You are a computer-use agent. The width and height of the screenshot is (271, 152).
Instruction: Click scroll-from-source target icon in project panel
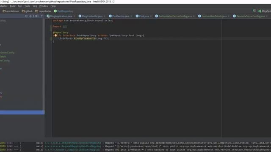pos(26,16)
